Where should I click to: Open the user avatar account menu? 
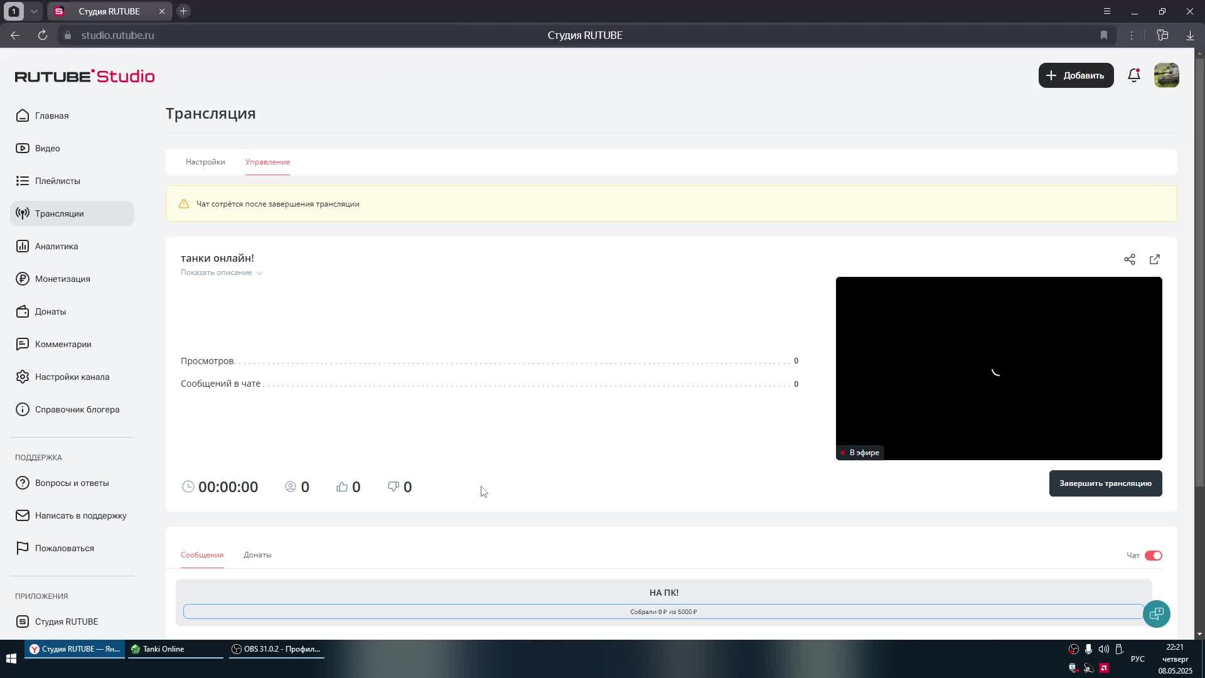[x=1166, y=75]
